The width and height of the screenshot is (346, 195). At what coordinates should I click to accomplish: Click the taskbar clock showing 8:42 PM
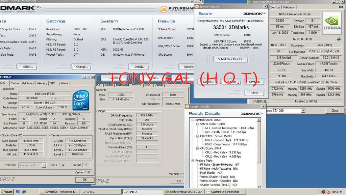(x=337, y=192)
